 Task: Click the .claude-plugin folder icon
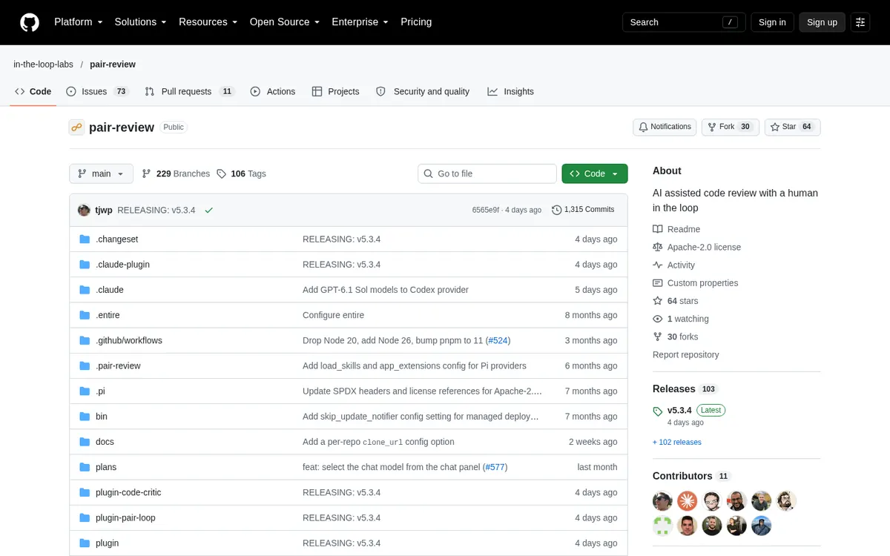click(85, 265)
